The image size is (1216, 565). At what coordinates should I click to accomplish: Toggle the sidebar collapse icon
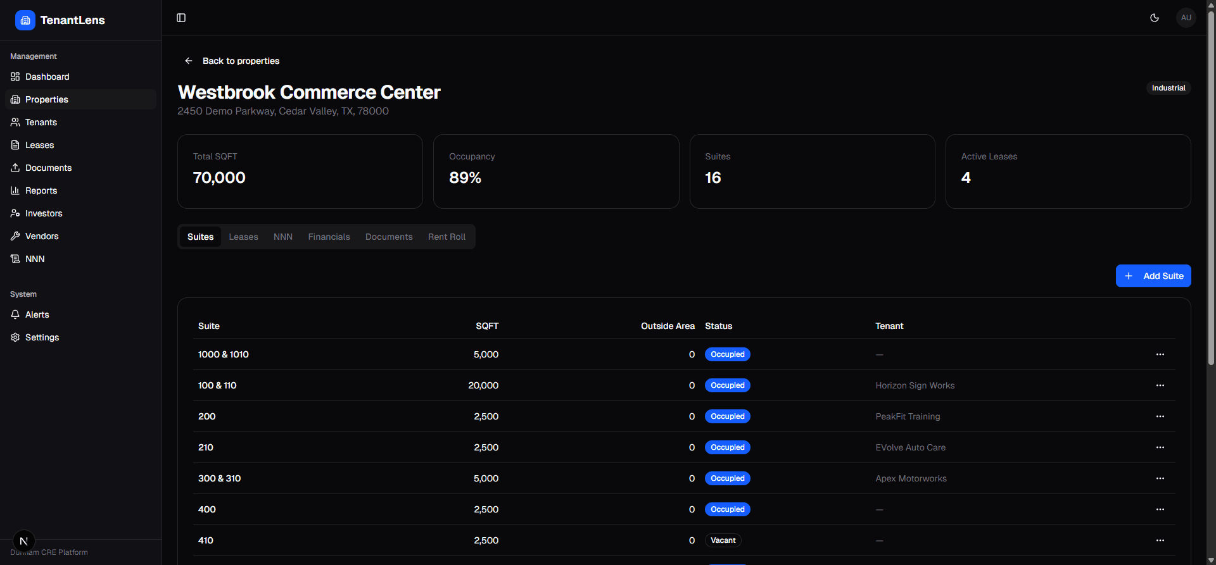click(x=181, y=18)
